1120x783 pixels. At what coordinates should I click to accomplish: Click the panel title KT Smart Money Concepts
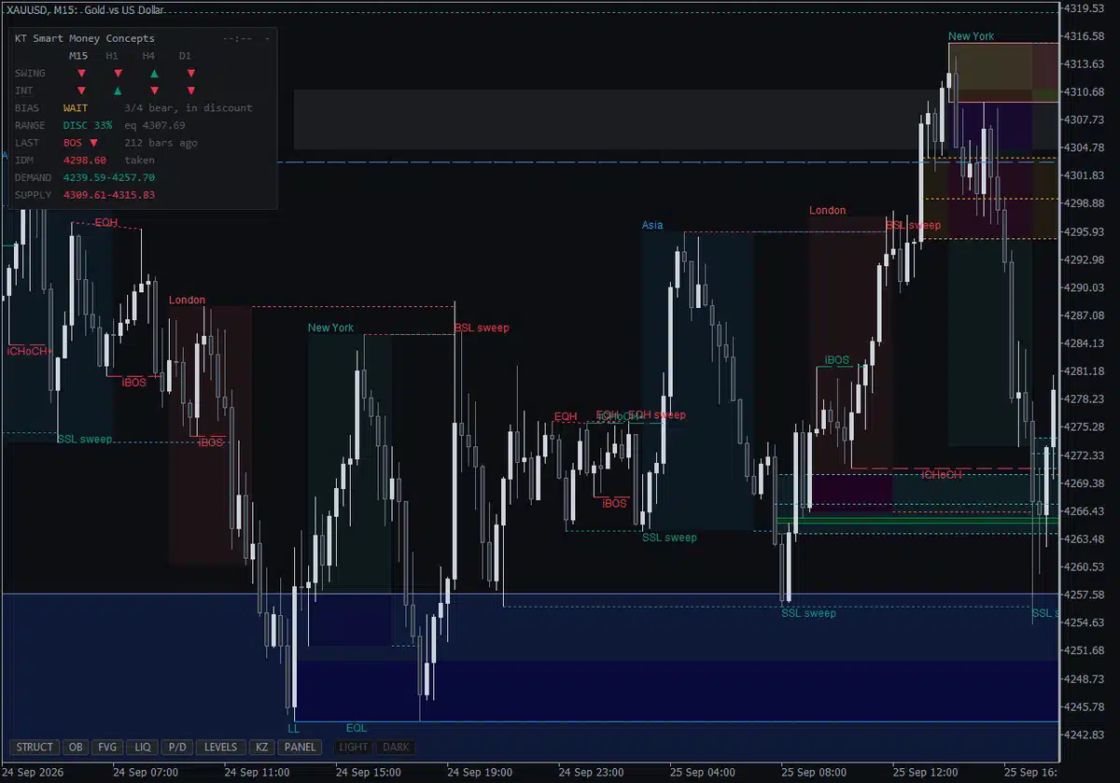tap(85, 38)
